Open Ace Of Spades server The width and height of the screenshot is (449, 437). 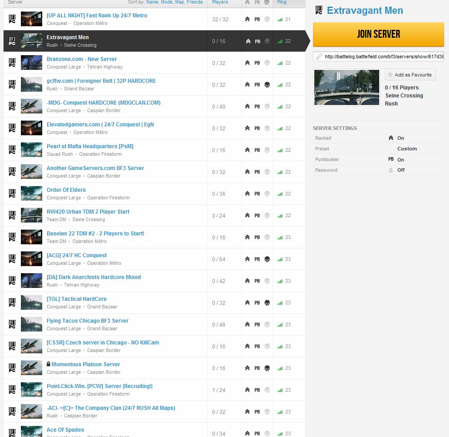pyautogui.click(x=65, y=429)
